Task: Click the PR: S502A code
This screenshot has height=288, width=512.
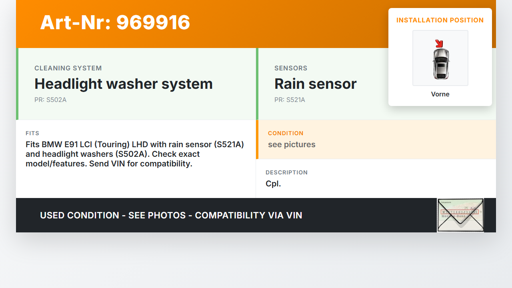Action: point(50,100)
